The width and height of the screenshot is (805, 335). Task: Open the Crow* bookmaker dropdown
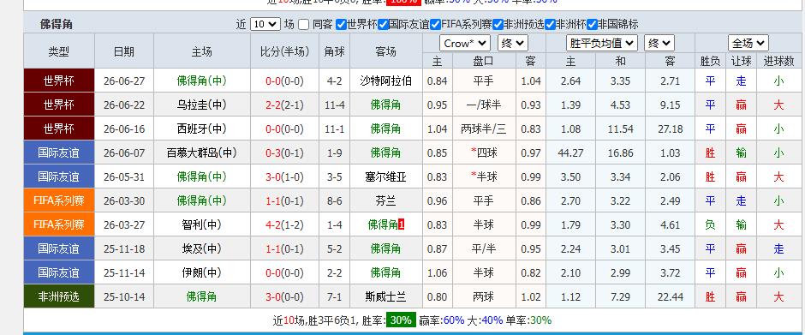pos(465,43)
